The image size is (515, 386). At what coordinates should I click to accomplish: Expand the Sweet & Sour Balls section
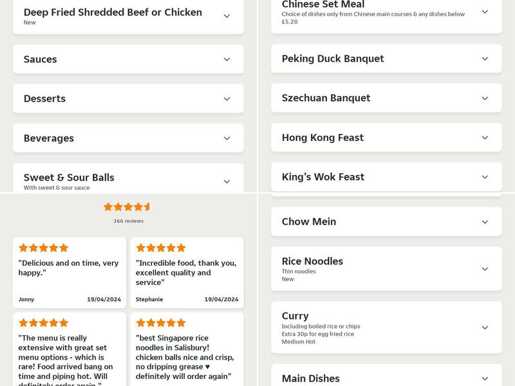point(129,177)
